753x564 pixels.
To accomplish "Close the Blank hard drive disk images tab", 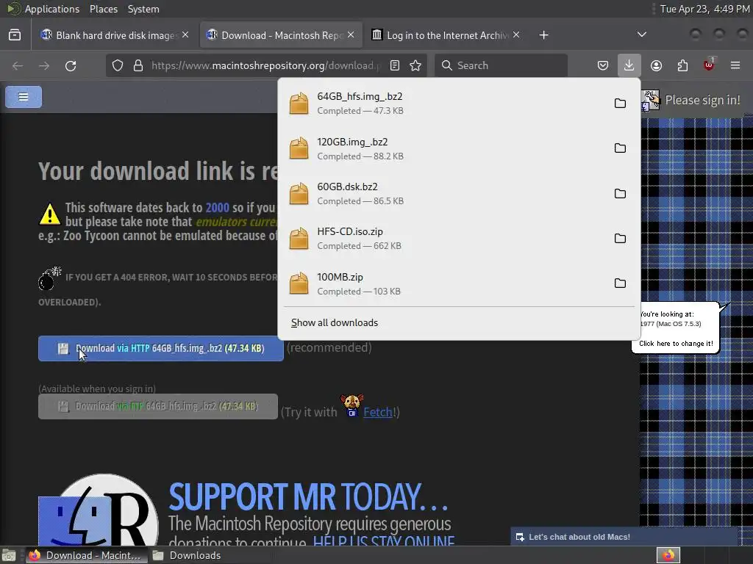I will tap(185, 35).
